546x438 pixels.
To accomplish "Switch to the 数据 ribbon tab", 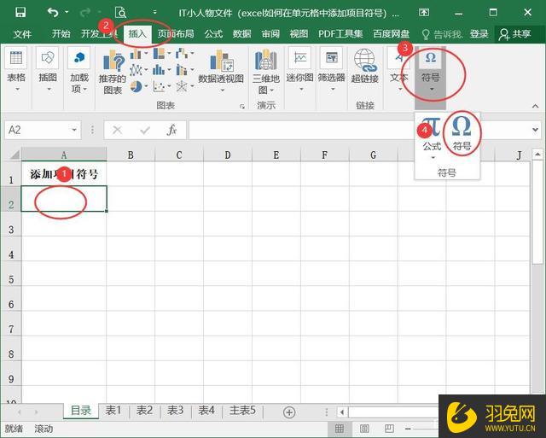I will (x=241, y=34).
